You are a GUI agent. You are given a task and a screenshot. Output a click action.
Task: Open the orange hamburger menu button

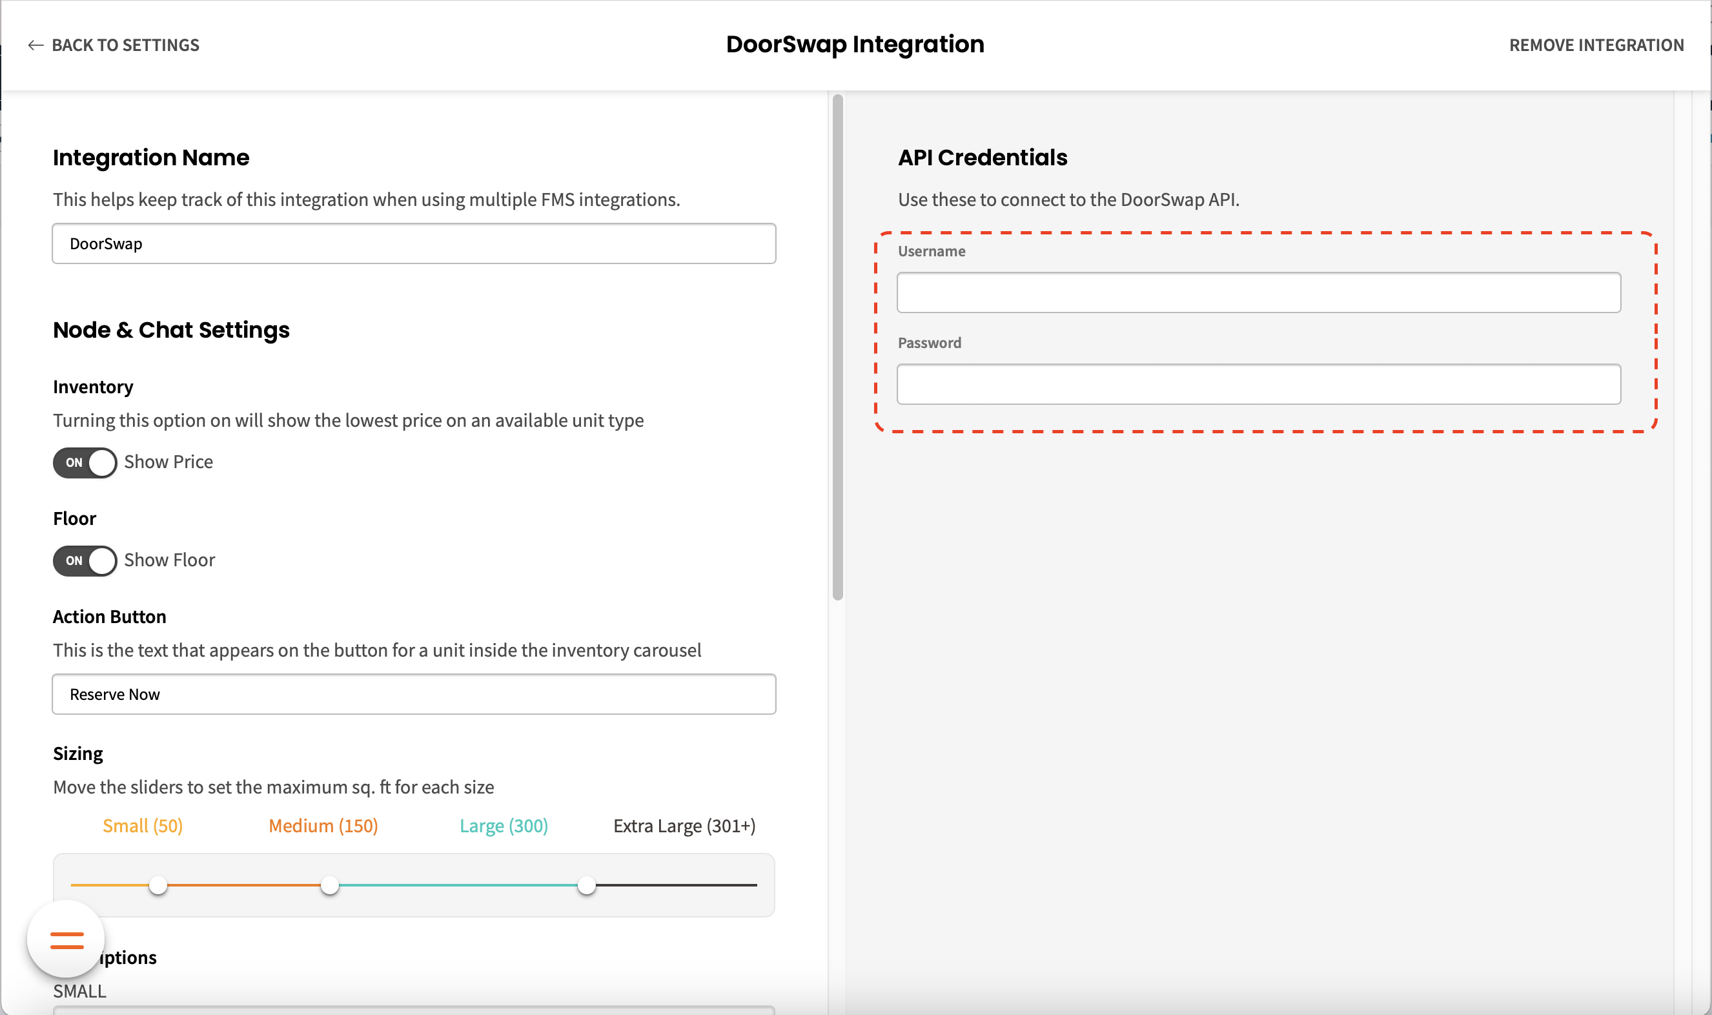coord(66,939)
